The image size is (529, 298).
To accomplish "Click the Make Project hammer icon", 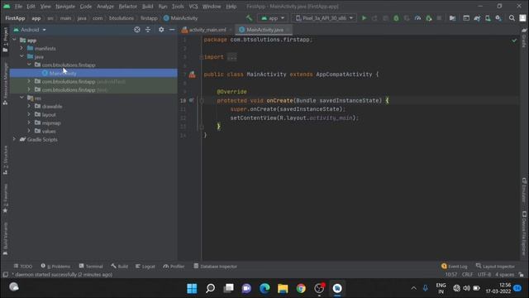I will [x=249, y=18].
